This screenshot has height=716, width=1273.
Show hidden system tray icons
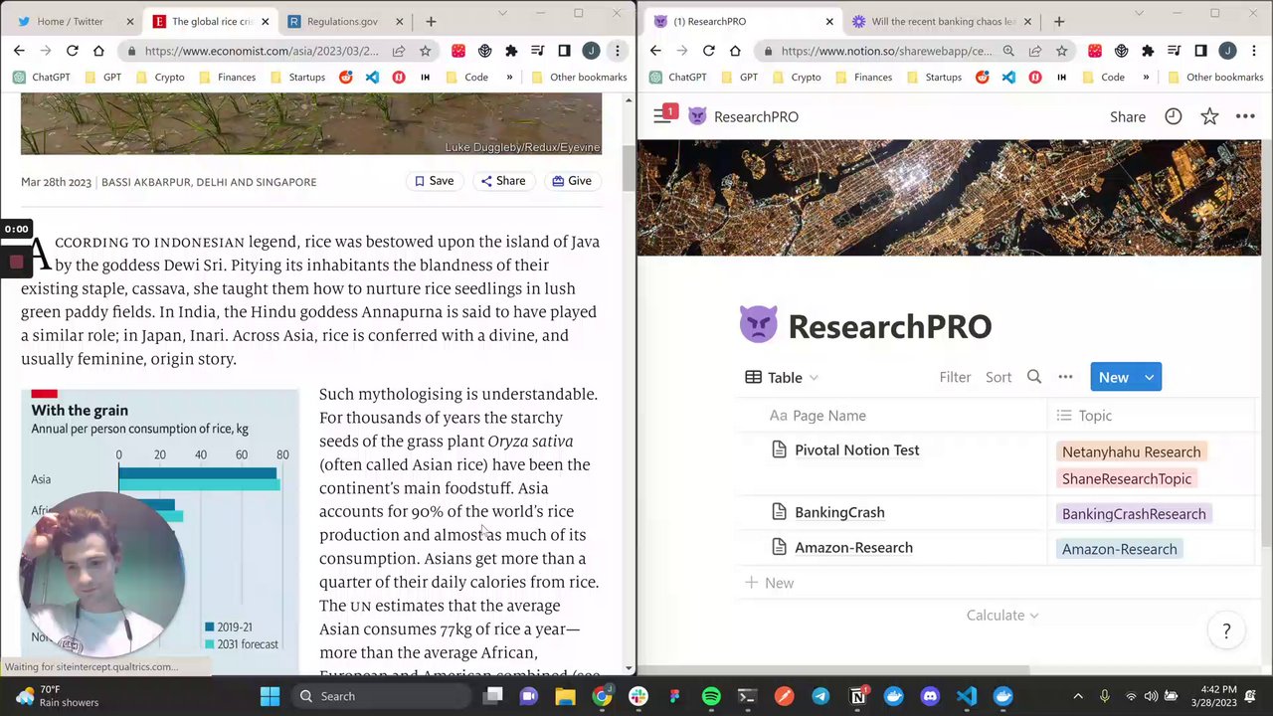(1080, 696)
